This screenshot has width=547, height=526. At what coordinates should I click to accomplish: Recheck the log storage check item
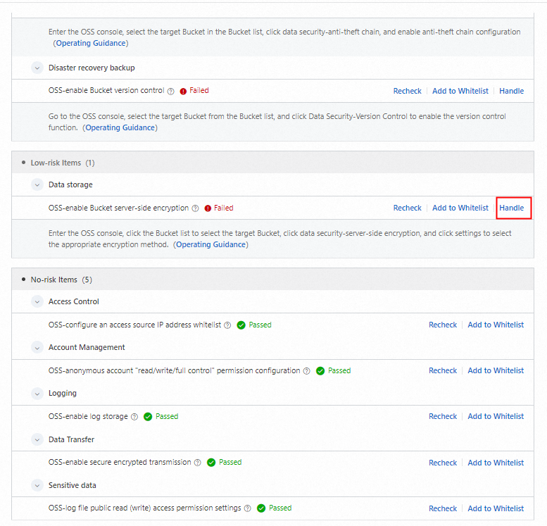point(443,416)
